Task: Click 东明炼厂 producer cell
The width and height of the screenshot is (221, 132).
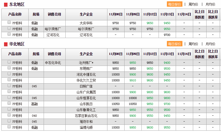Action: [x=86, y=69]
